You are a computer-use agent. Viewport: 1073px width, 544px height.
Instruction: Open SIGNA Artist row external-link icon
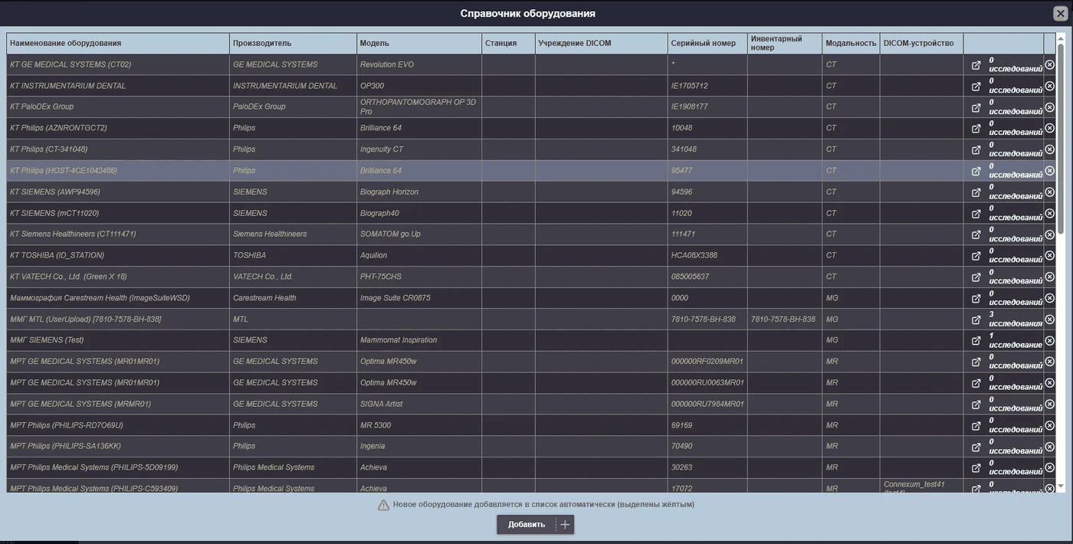pyautogui.click(x=976, y=405)
